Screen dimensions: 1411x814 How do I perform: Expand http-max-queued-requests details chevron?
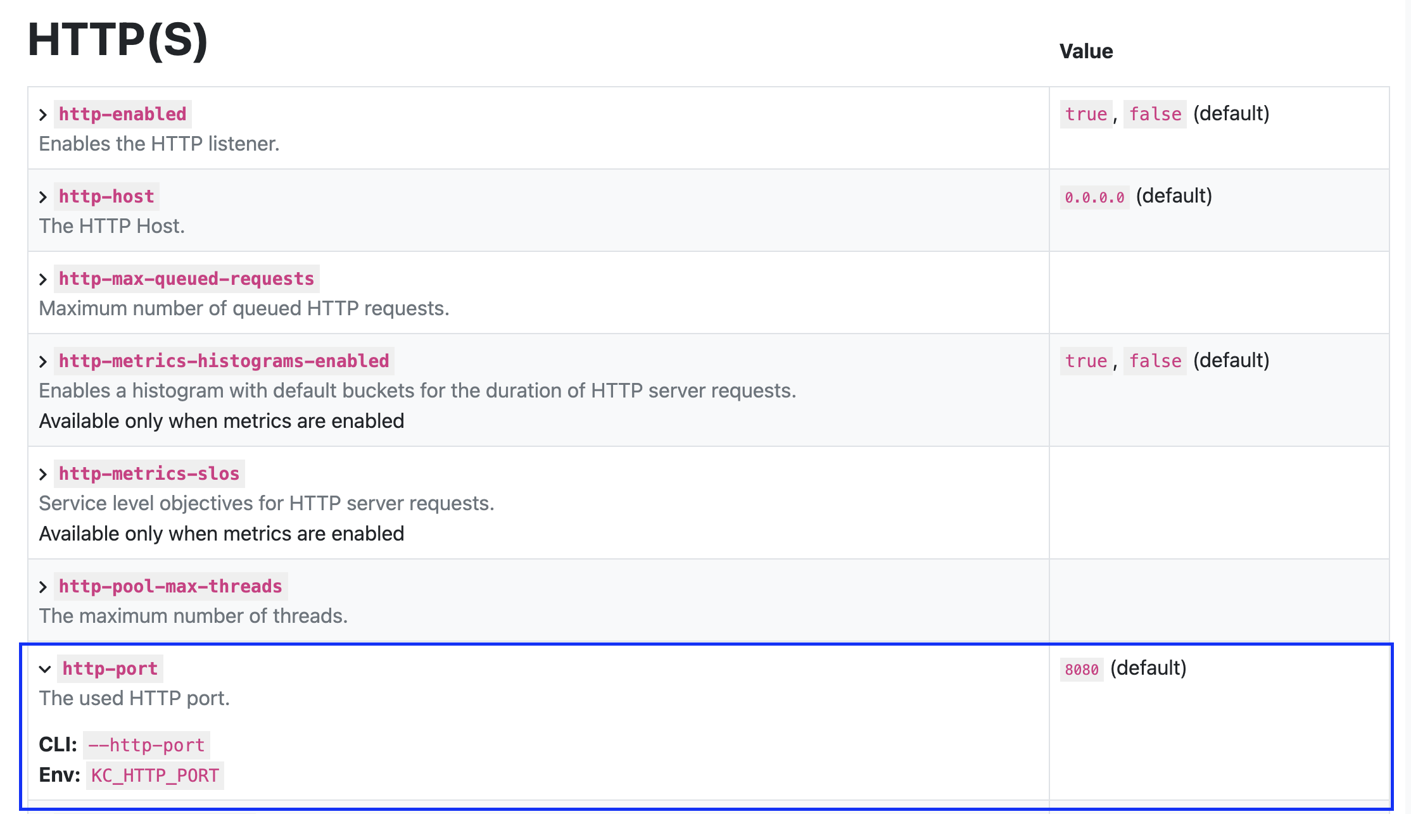tap(43, 279)
